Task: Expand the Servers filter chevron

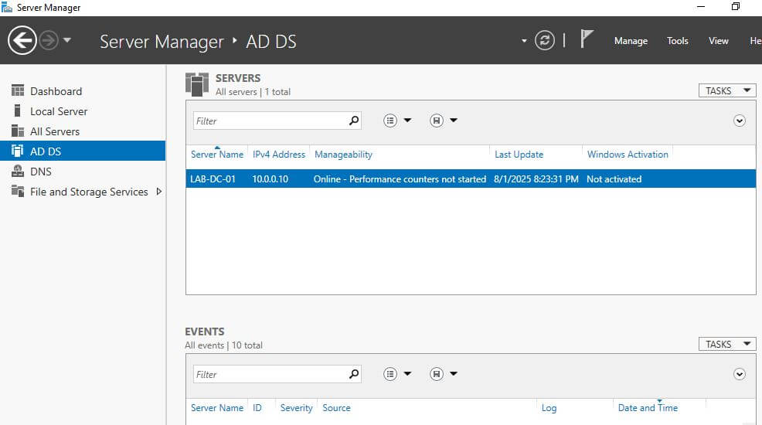Action: 739,121
